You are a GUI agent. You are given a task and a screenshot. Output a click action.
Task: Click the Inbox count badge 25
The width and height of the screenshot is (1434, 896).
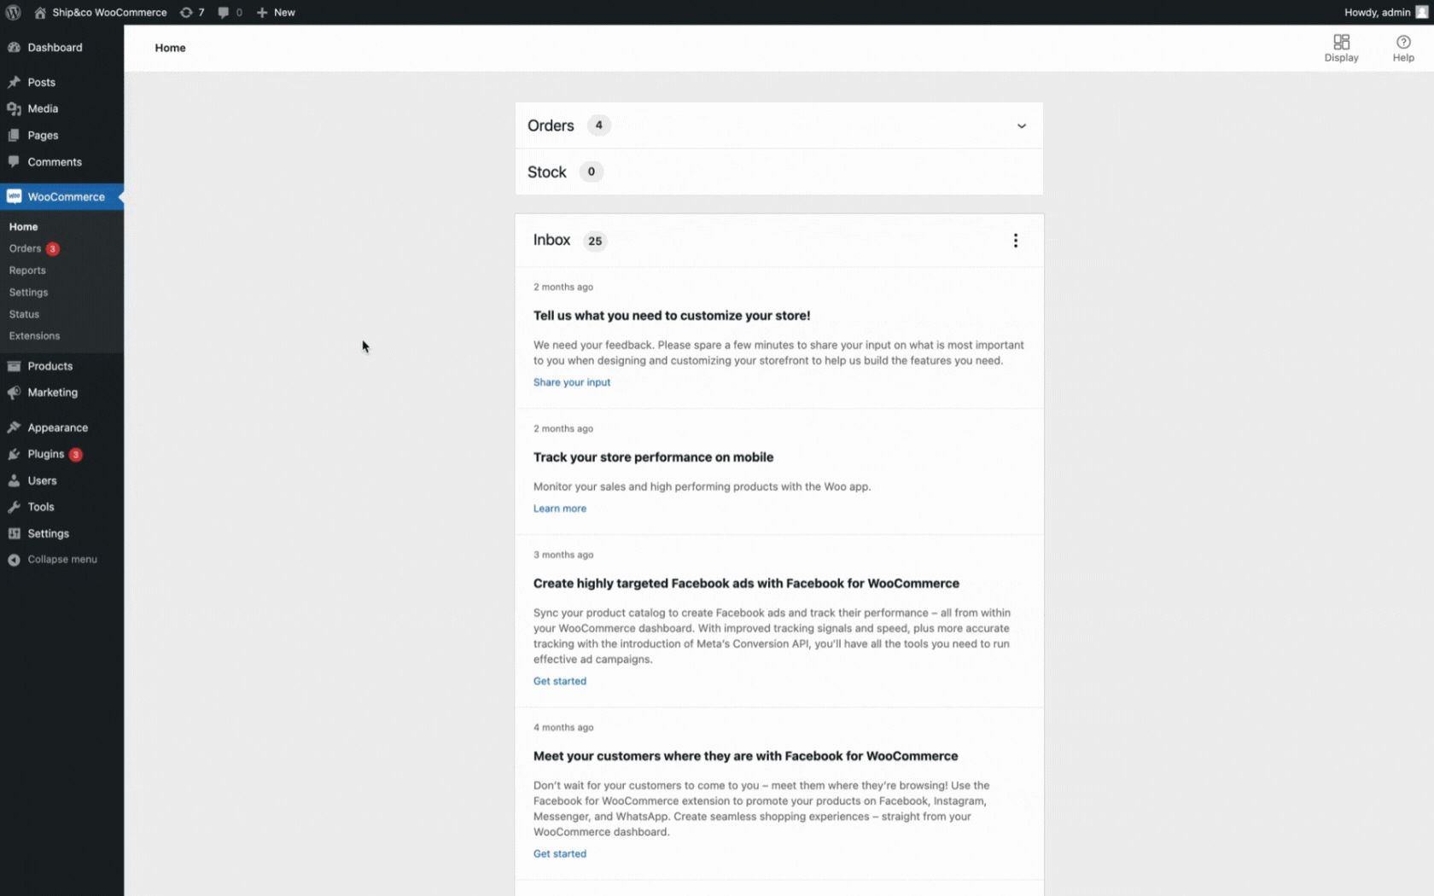[x=595, y=241]
